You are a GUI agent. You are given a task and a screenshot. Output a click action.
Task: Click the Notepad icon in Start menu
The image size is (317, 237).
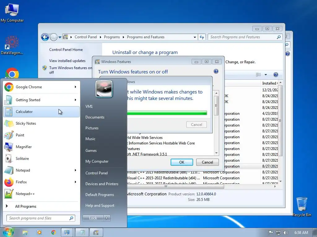click(x=9, y=170)
